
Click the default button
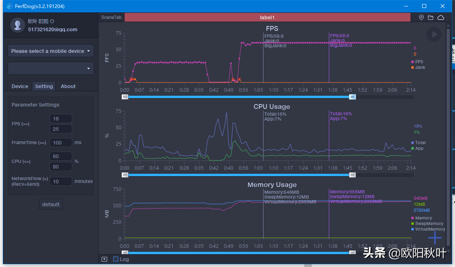click(51, 205)
